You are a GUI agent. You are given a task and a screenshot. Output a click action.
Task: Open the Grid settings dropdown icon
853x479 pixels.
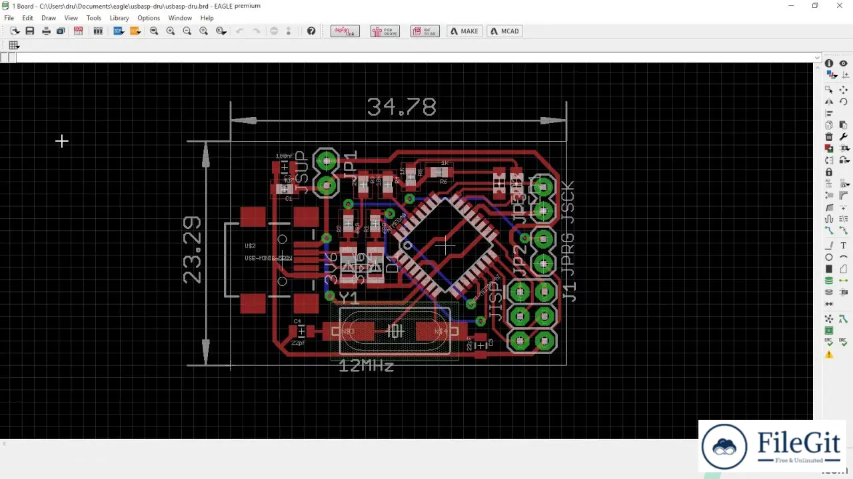(x=14, y=45)
